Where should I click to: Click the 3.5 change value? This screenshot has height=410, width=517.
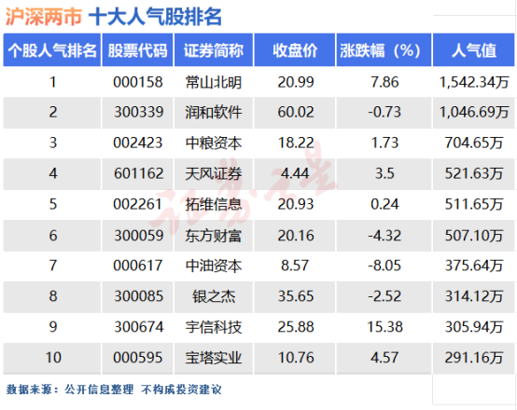[x=384, y=173]
